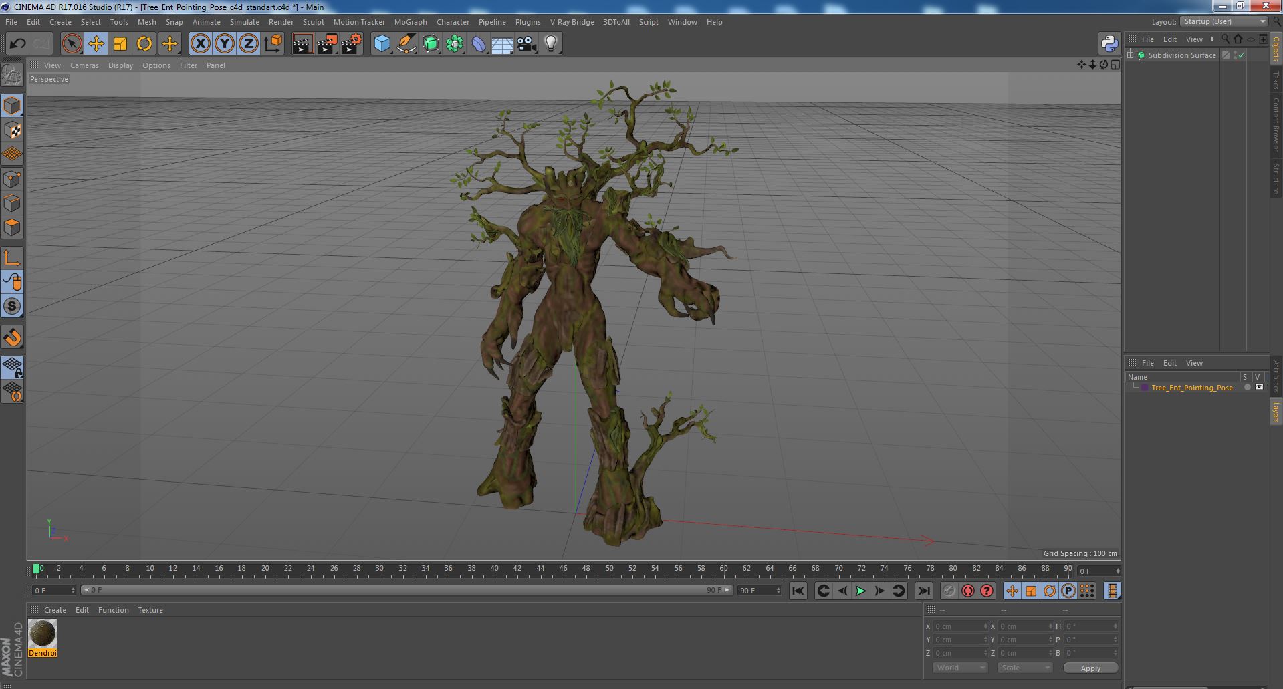Image resolution: width=1283 pixels, height=689 pixels.
Task: Toggle X axis lock
Action: [200, 44]
